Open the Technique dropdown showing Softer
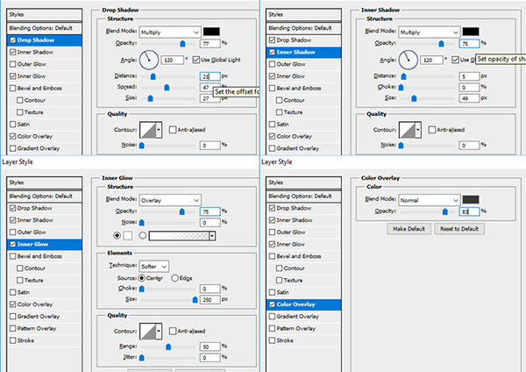 coord(154,265)
